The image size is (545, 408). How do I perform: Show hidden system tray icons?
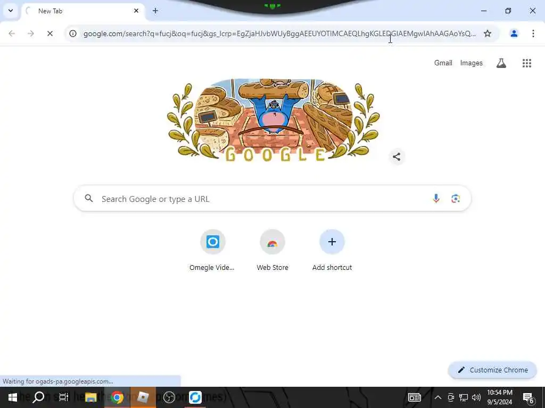(437, 397)
